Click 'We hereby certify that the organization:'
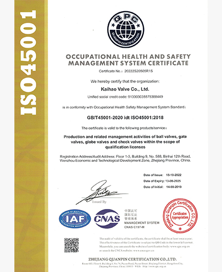This screenshot has height=272, width=222. tap(125, 81)
